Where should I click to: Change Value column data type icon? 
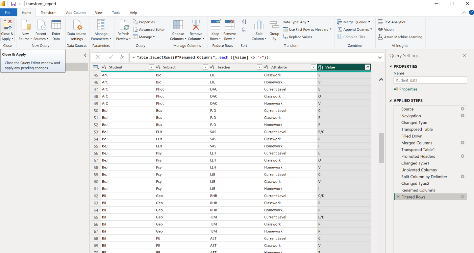tap(321, 67)
